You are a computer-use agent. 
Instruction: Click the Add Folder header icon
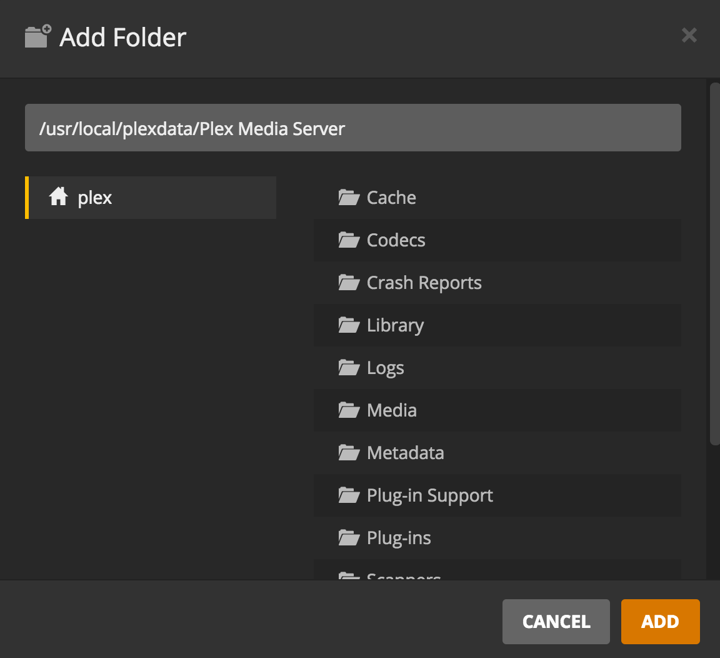37,37
